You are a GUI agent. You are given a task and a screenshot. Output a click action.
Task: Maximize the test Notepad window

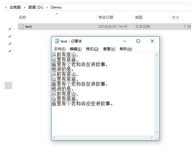click(138, 41)
